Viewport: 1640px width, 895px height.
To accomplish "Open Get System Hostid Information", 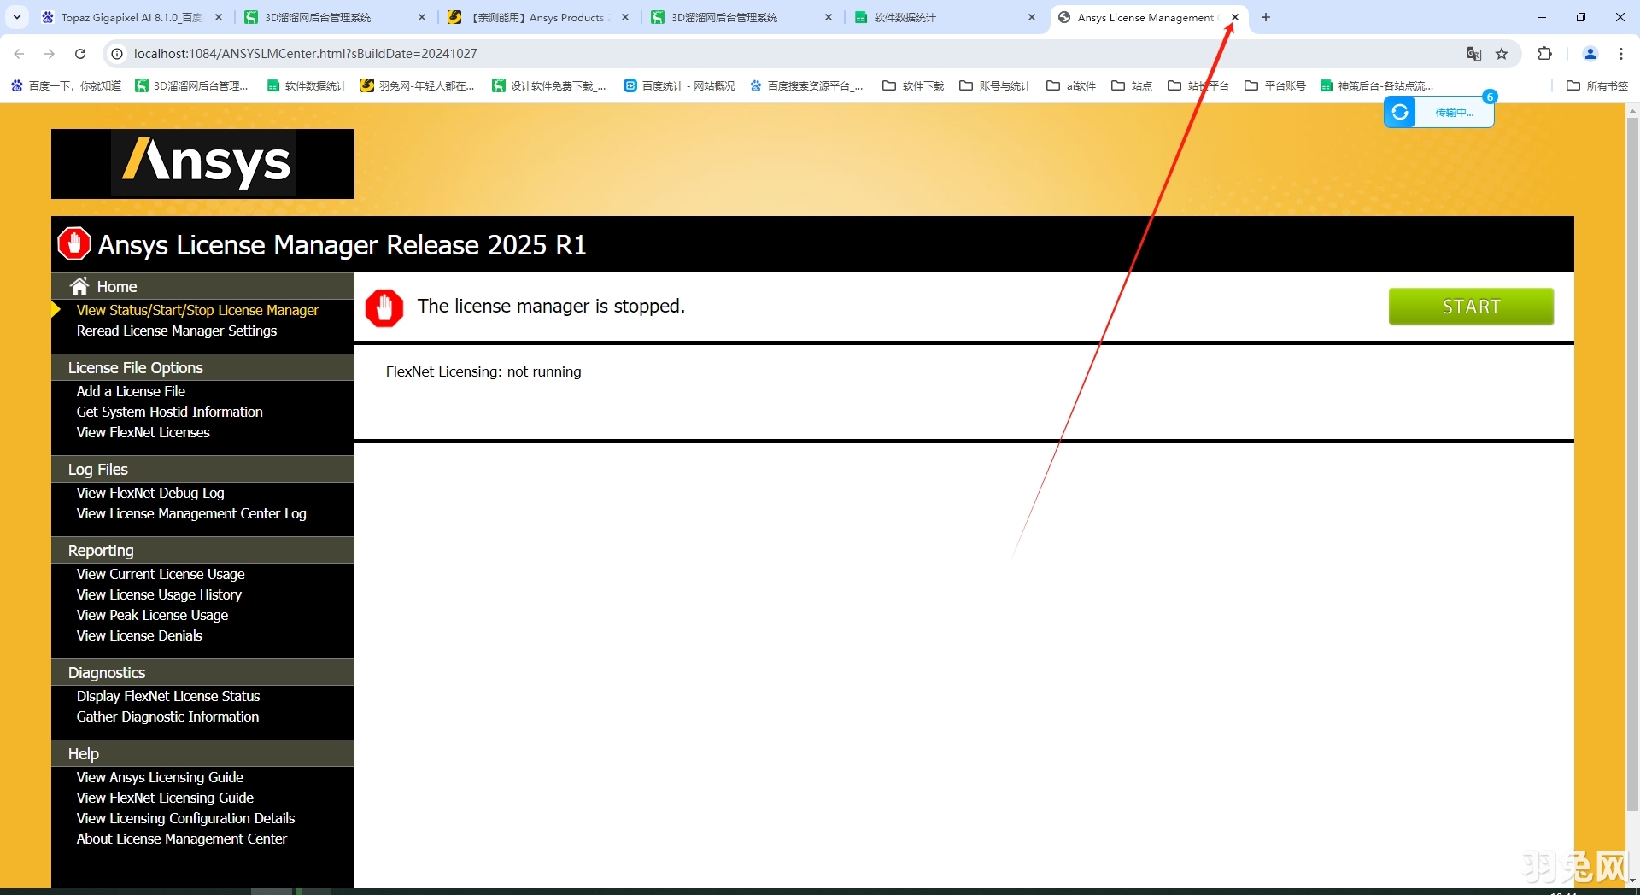I will pos(169,412).
